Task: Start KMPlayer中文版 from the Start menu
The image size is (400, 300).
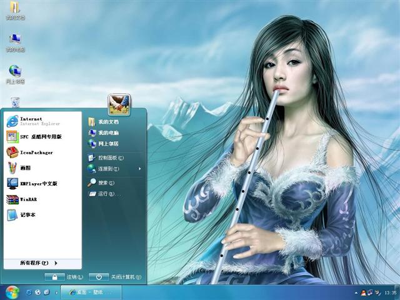Action: 42,183
